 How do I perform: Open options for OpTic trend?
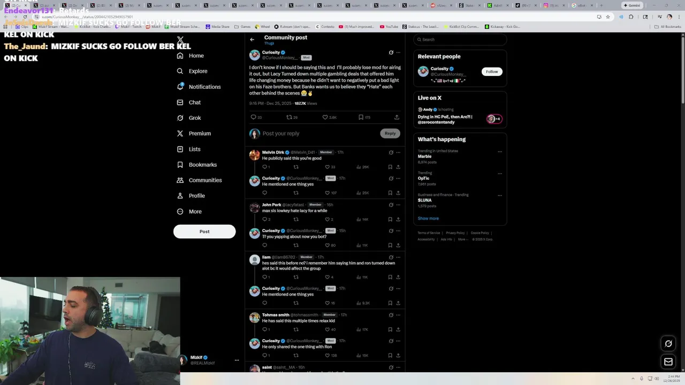click(x=500, y=173)
